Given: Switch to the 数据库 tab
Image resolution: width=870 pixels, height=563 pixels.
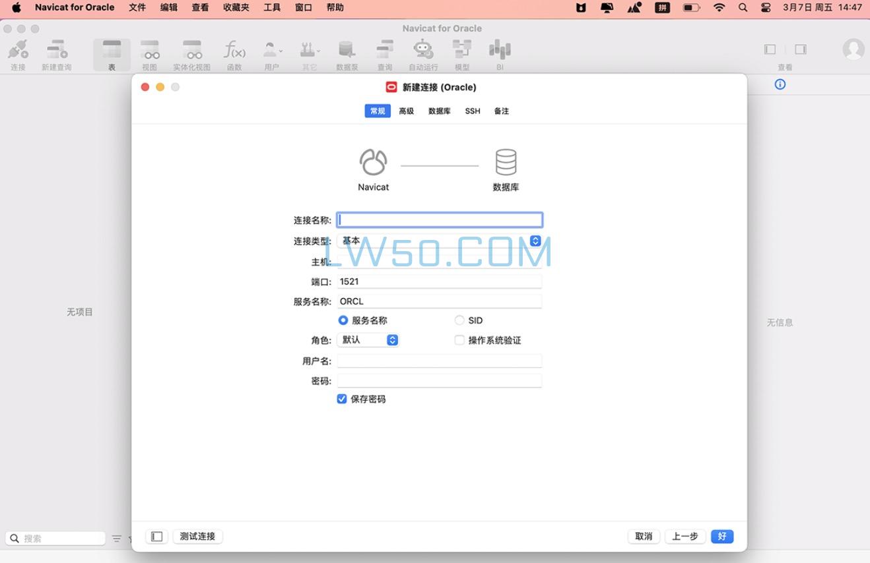Looking at the screenshot, I should coord(440,111).
